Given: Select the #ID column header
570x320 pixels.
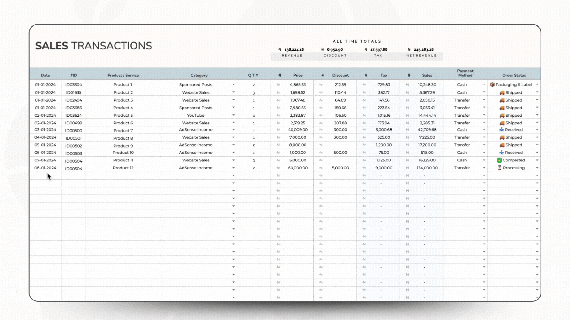Looking at the screenshot, I should [x=74, y=76].
